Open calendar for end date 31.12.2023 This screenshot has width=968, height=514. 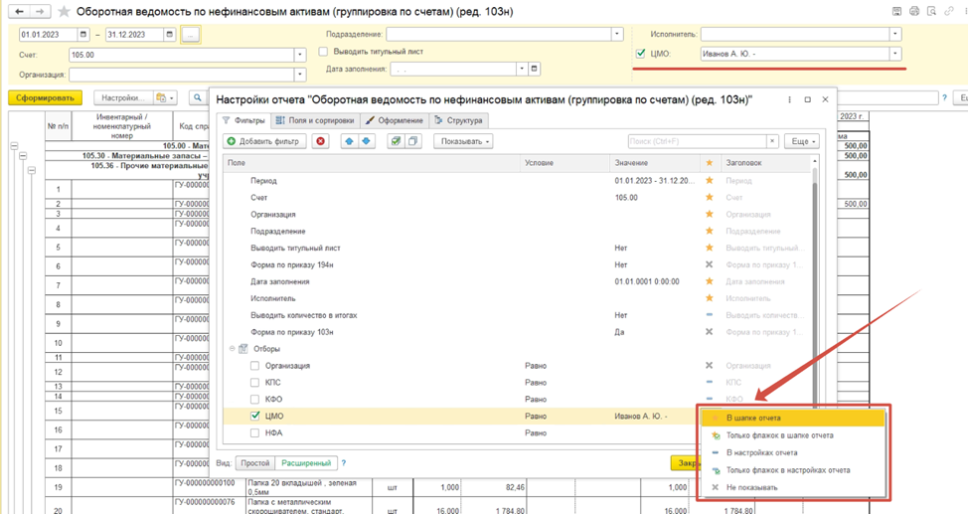coord(169,35)
